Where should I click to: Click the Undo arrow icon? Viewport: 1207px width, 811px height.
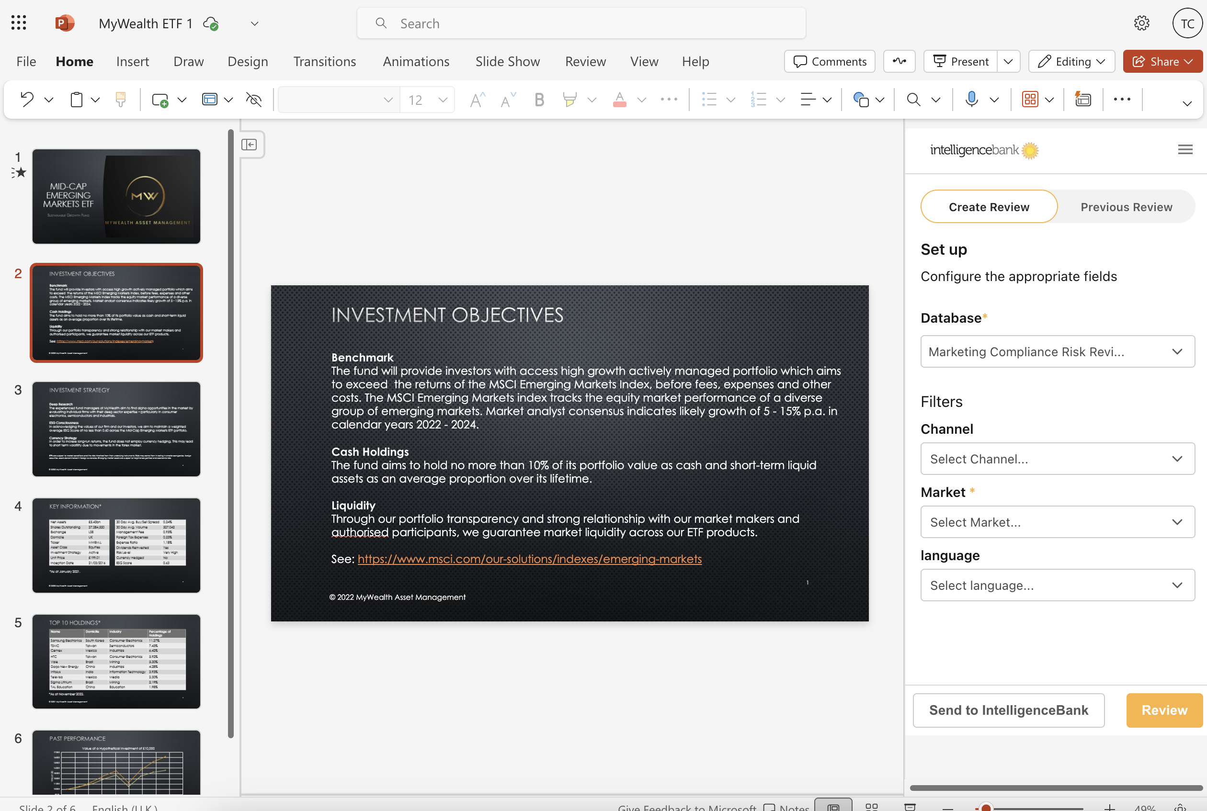click(27, 99)
